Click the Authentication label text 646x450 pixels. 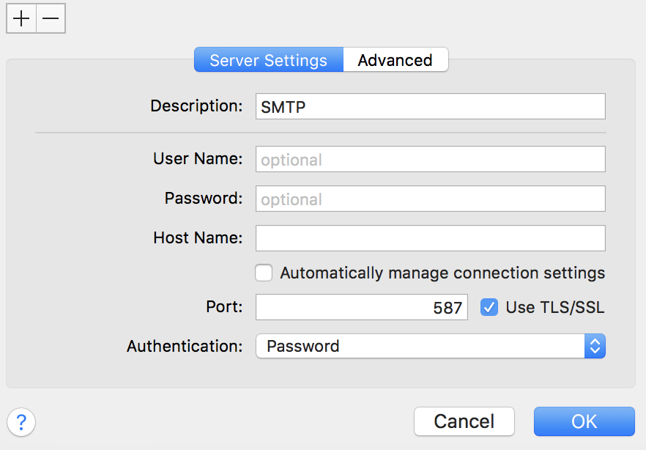[x=185, y=346]
